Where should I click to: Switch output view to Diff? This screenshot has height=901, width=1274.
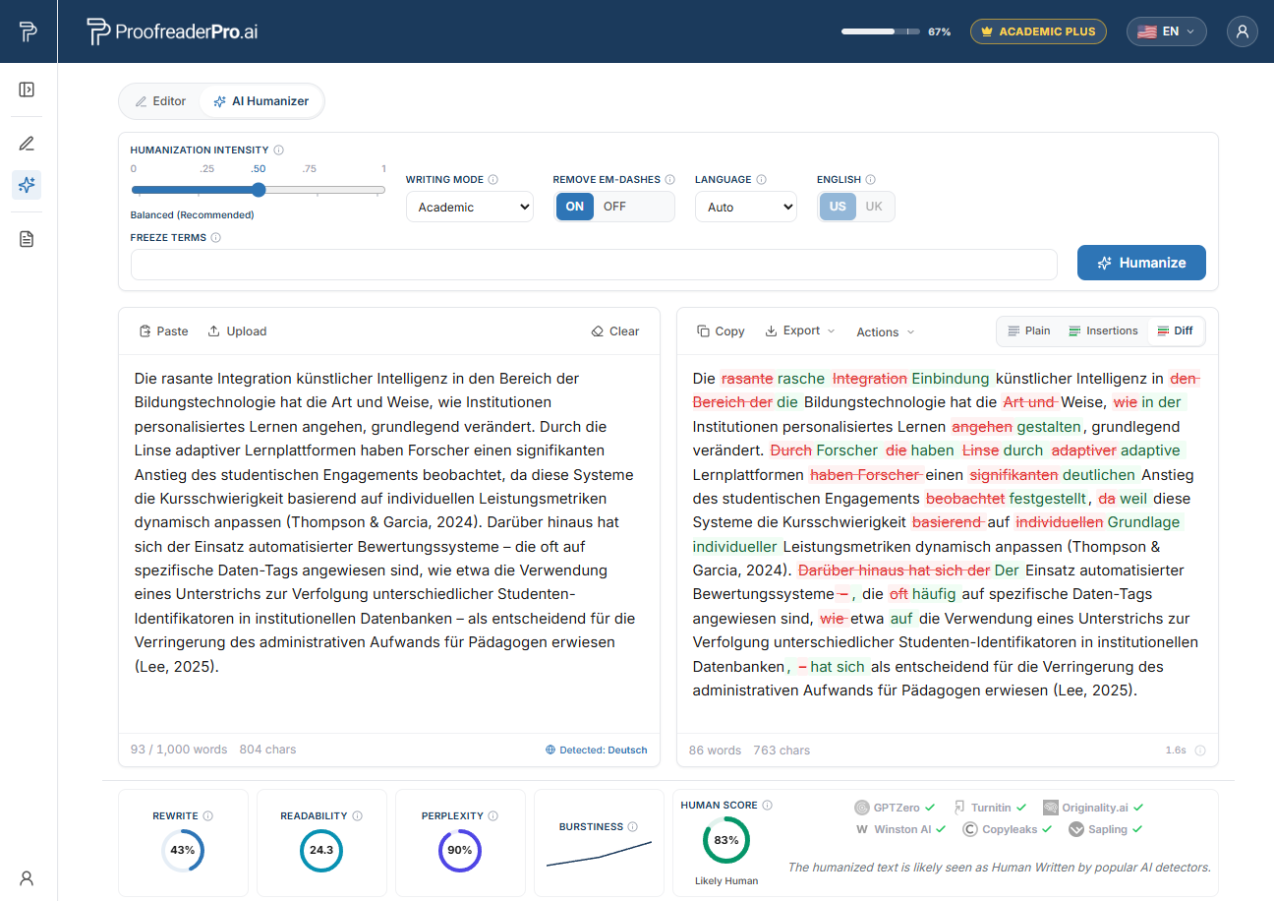1176,331
